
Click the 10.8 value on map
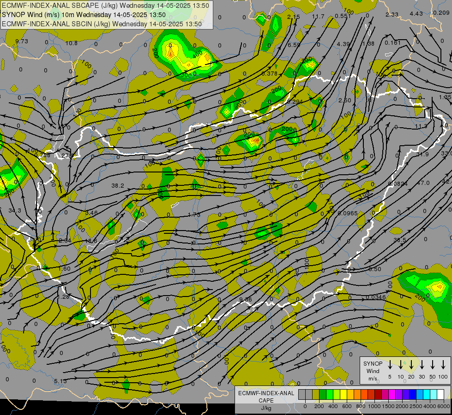tap(71, 43)
